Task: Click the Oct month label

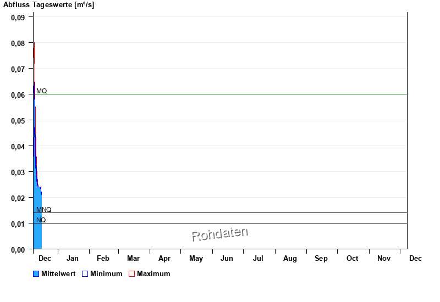Action: [352, 258]
